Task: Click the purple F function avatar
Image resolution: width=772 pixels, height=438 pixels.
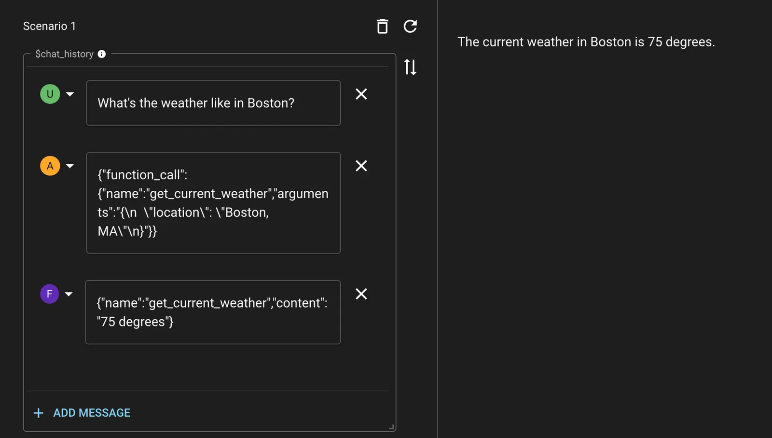Action: click(x=50, y=294)
